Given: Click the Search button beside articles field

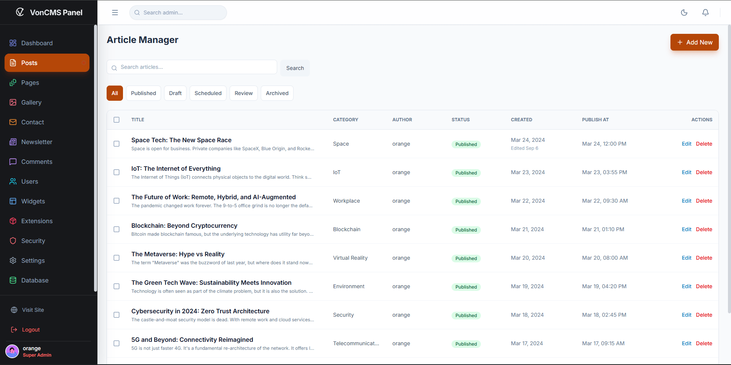Looking at the screenshot, I should point(295,68).
